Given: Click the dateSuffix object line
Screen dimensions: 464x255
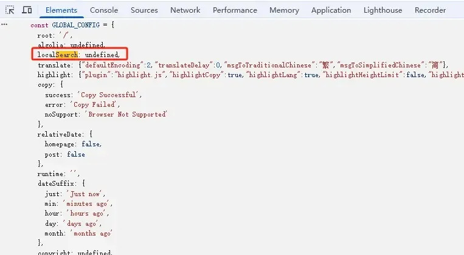Looking at the screenshot, I should click(x=61, y=183).
